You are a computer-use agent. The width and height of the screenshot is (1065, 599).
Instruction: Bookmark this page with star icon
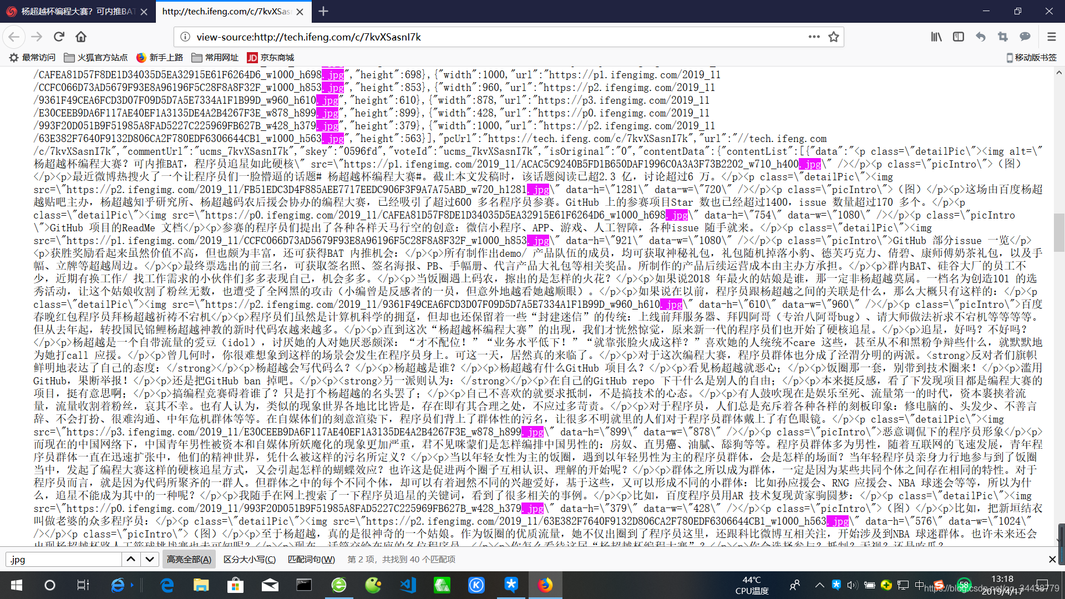[x=833, y=37]
